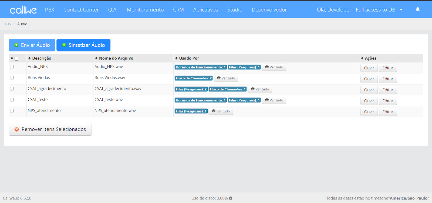Image resolution: width=432 pixels, height=203 pixels.
Task: Play CSAT_agradecimento with Ouvir button
Action: click(x=369, y=90)
